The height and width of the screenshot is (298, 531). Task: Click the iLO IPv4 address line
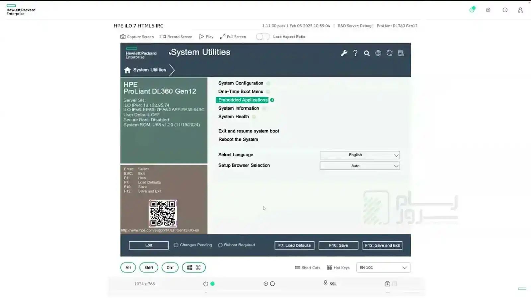coord(146,105)
